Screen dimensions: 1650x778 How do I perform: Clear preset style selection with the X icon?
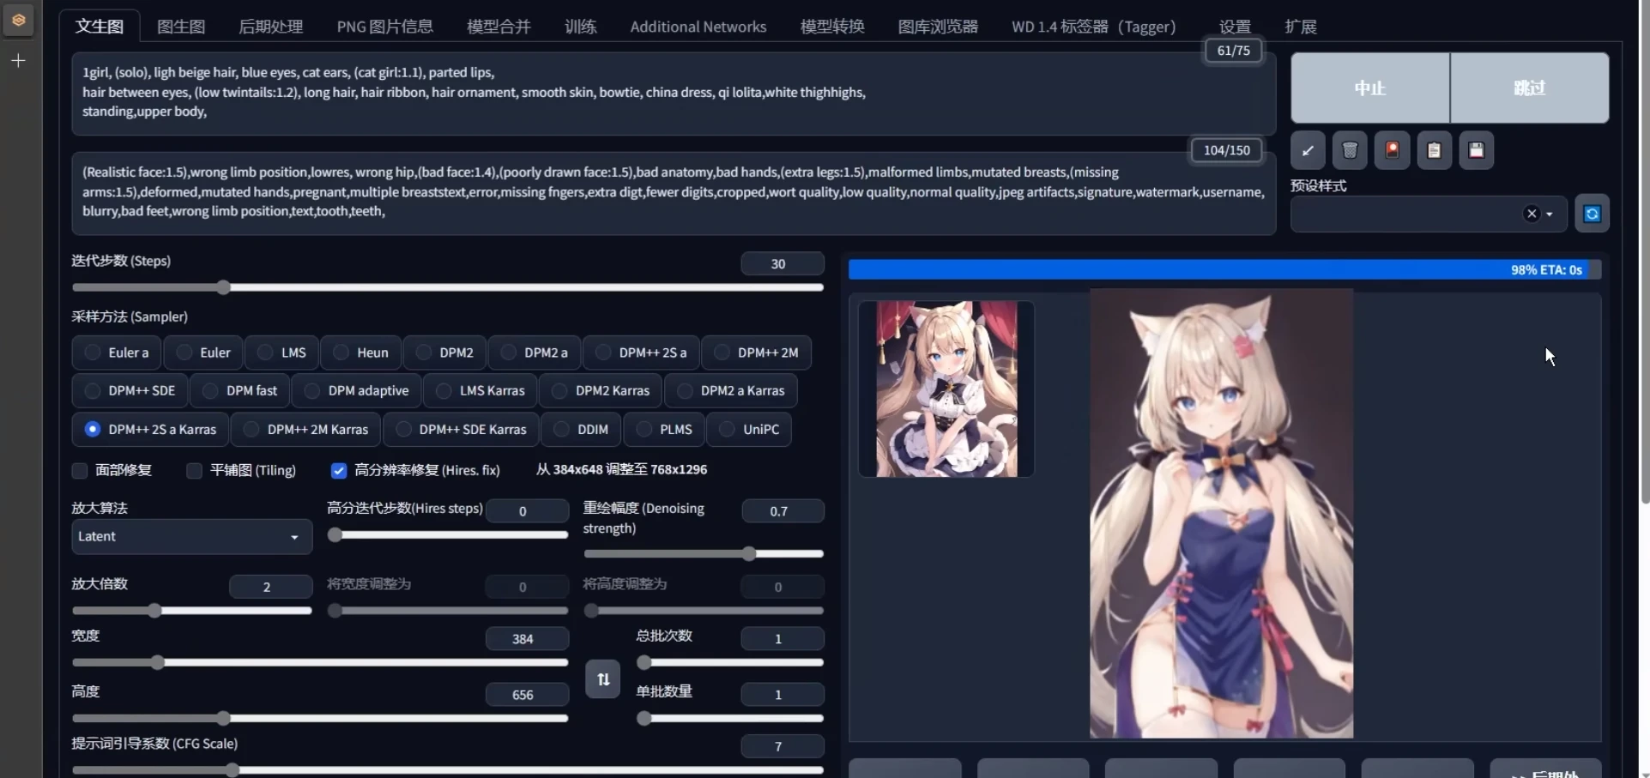point(1532,213)
